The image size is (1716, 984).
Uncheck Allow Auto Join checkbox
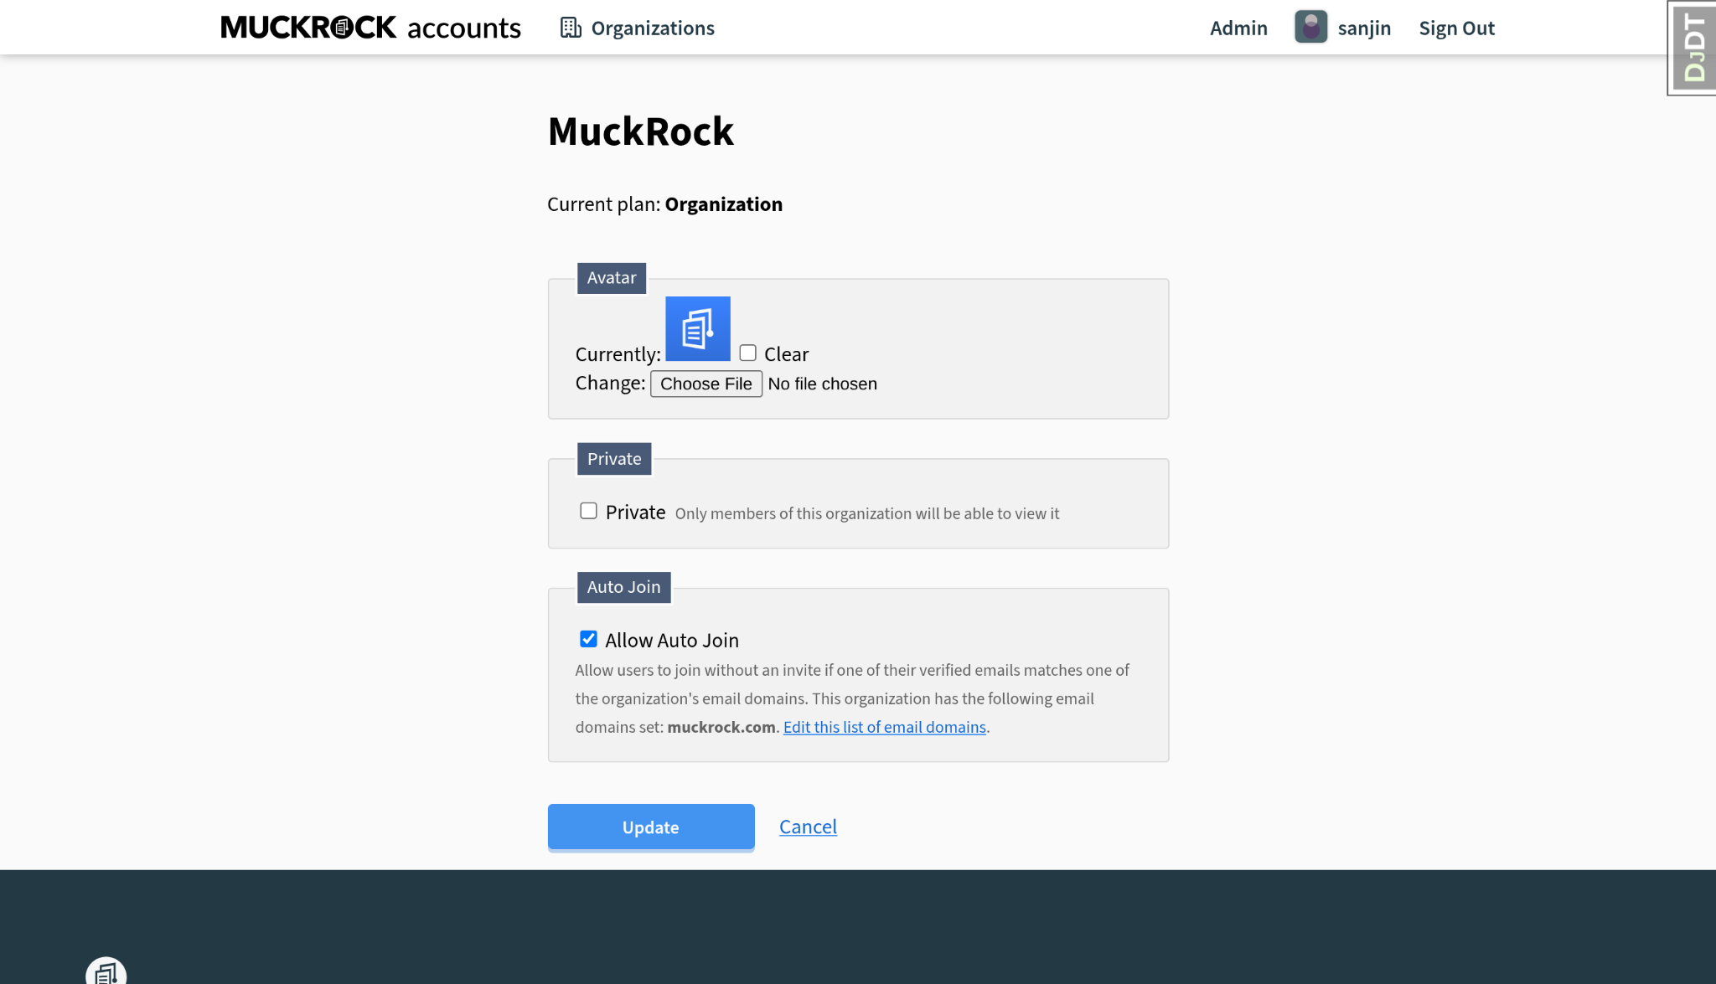pos(588,639)
